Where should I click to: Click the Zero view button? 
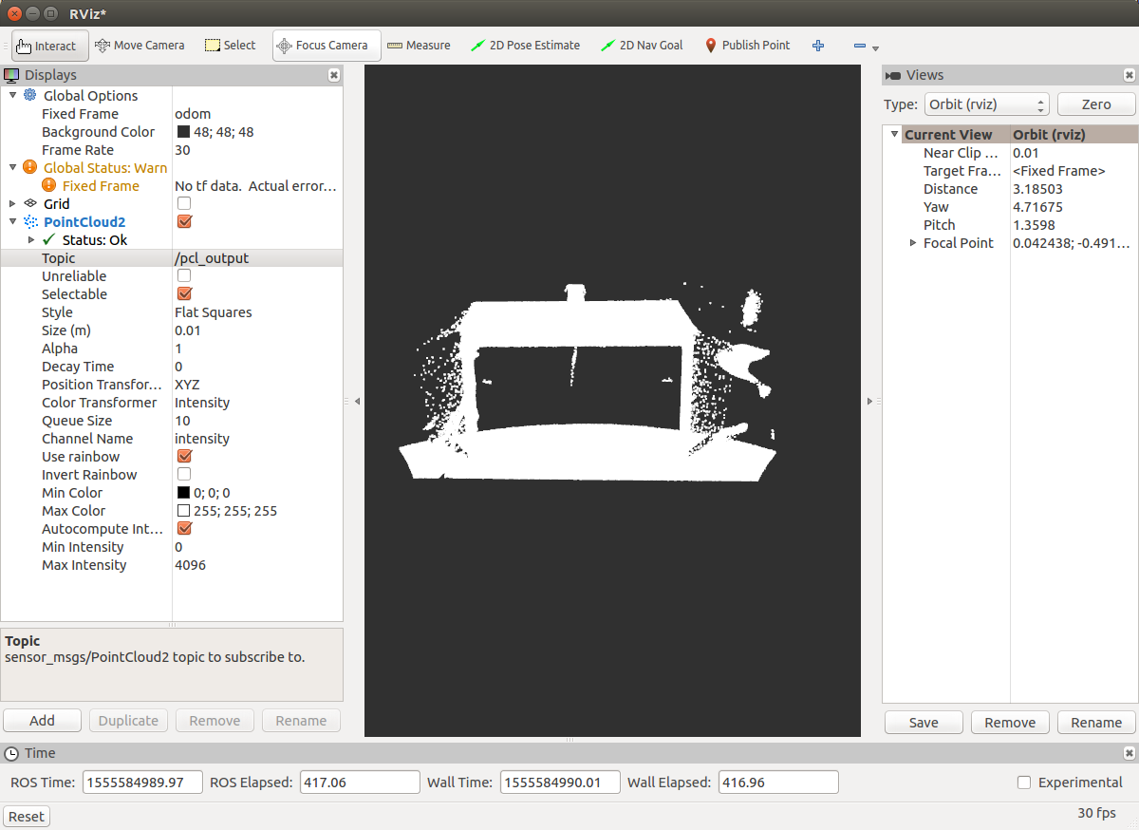click(1096, 104)
